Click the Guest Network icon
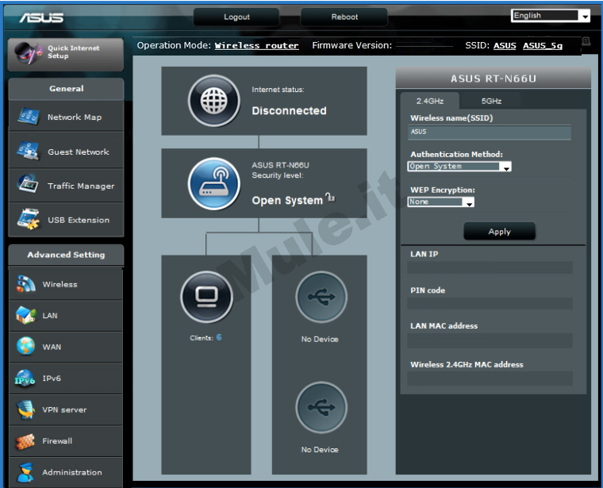This screenshot has width=603, height=488. point(28,151)
